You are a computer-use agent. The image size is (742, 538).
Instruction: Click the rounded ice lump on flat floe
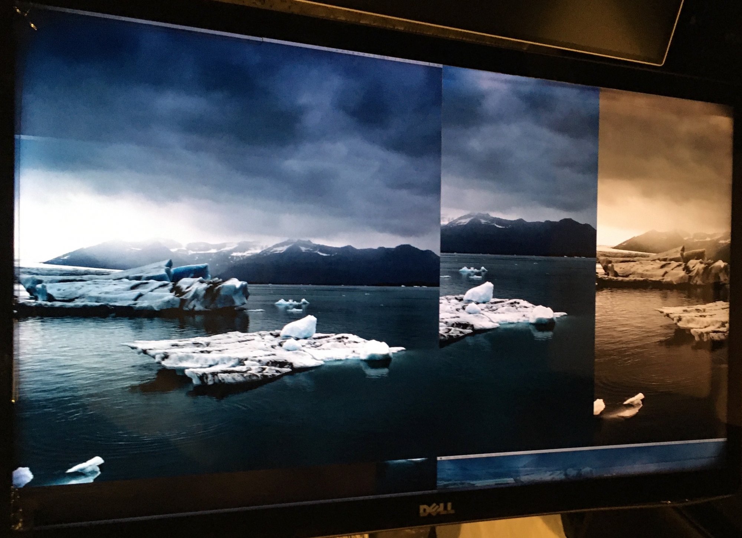coord(300,328)
